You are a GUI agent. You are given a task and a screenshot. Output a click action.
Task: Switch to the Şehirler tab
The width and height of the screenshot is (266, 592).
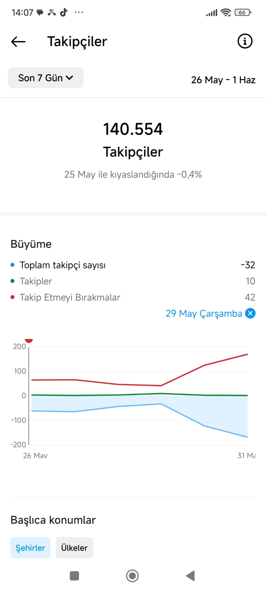click(30, 548)
